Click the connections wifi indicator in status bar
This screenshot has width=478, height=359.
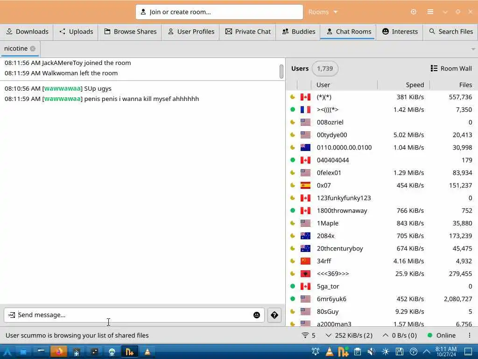click(309, 336)
